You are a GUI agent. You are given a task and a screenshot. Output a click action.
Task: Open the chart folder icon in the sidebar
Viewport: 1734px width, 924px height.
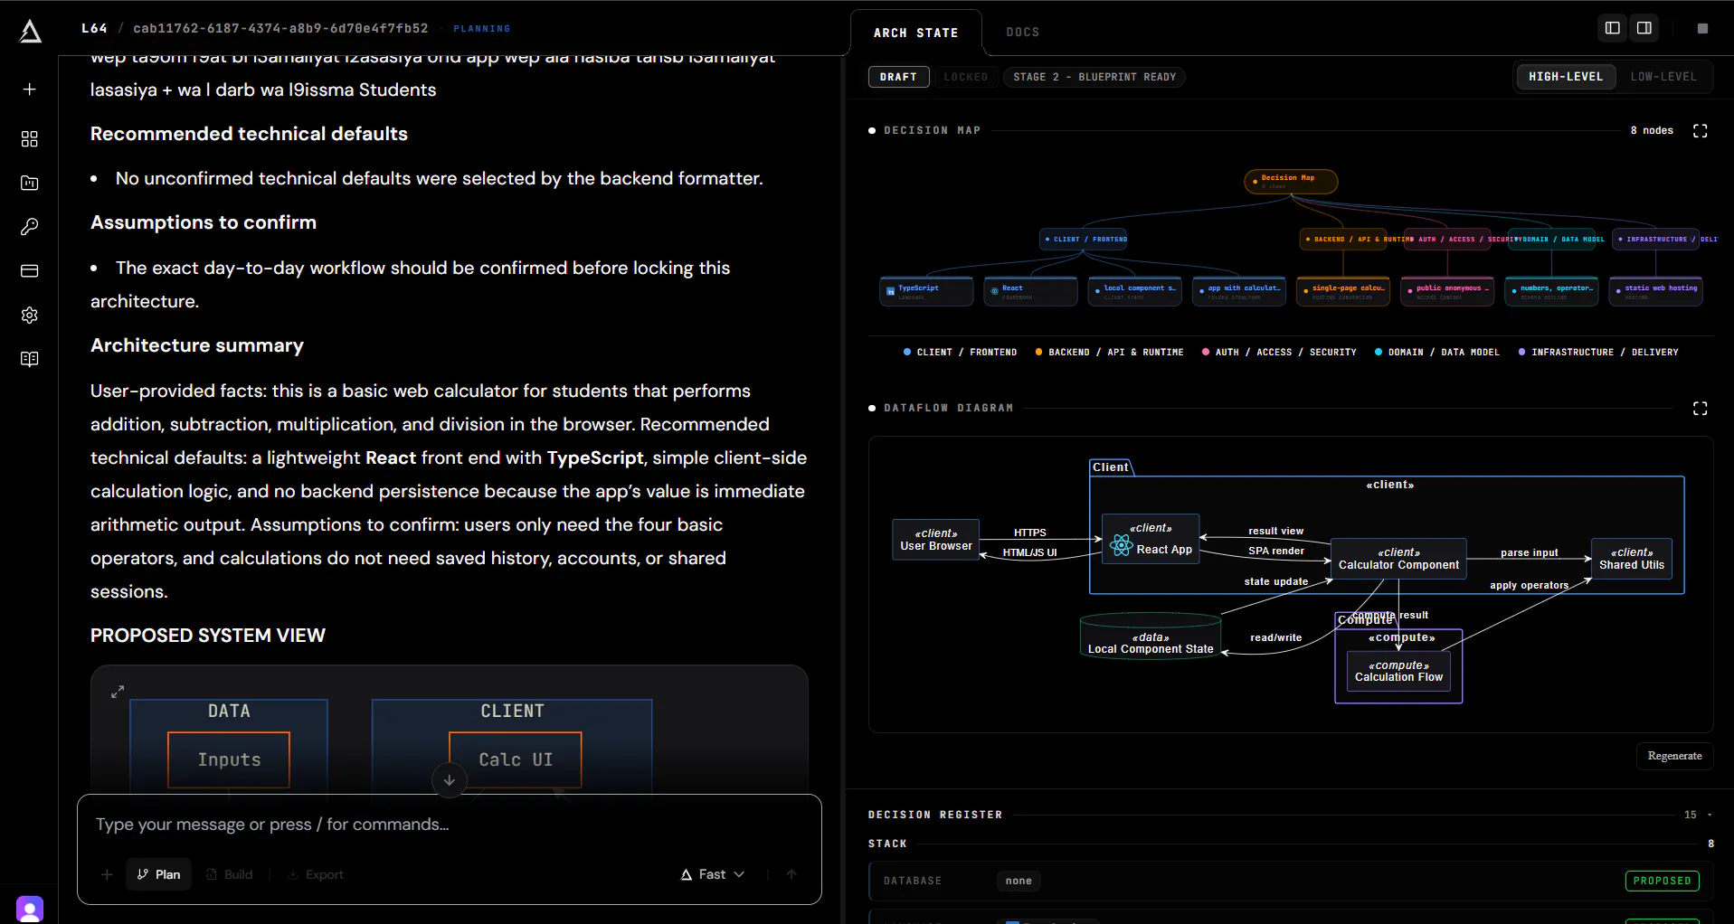(30, 183)
